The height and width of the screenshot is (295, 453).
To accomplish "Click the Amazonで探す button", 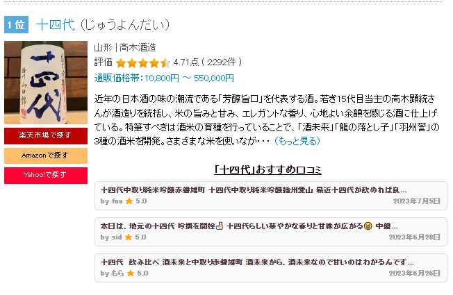I will click(46, 155).
